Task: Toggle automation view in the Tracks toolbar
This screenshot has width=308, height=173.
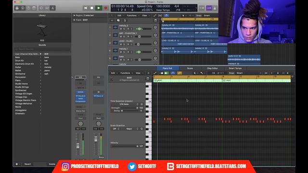Action: point(155,15)
